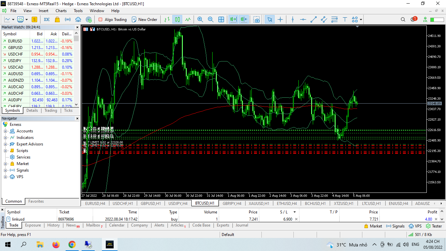Click the green LVL icon
Viewport: 446px width, 251px height.
click(x=425, y=19)
